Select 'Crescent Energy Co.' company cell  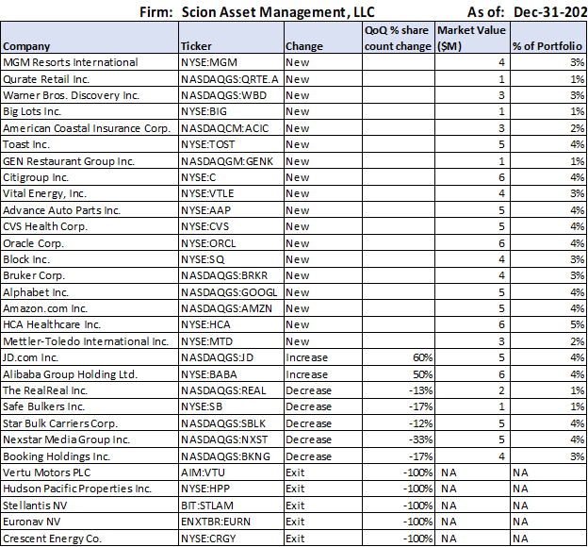(x=90, y=538)
